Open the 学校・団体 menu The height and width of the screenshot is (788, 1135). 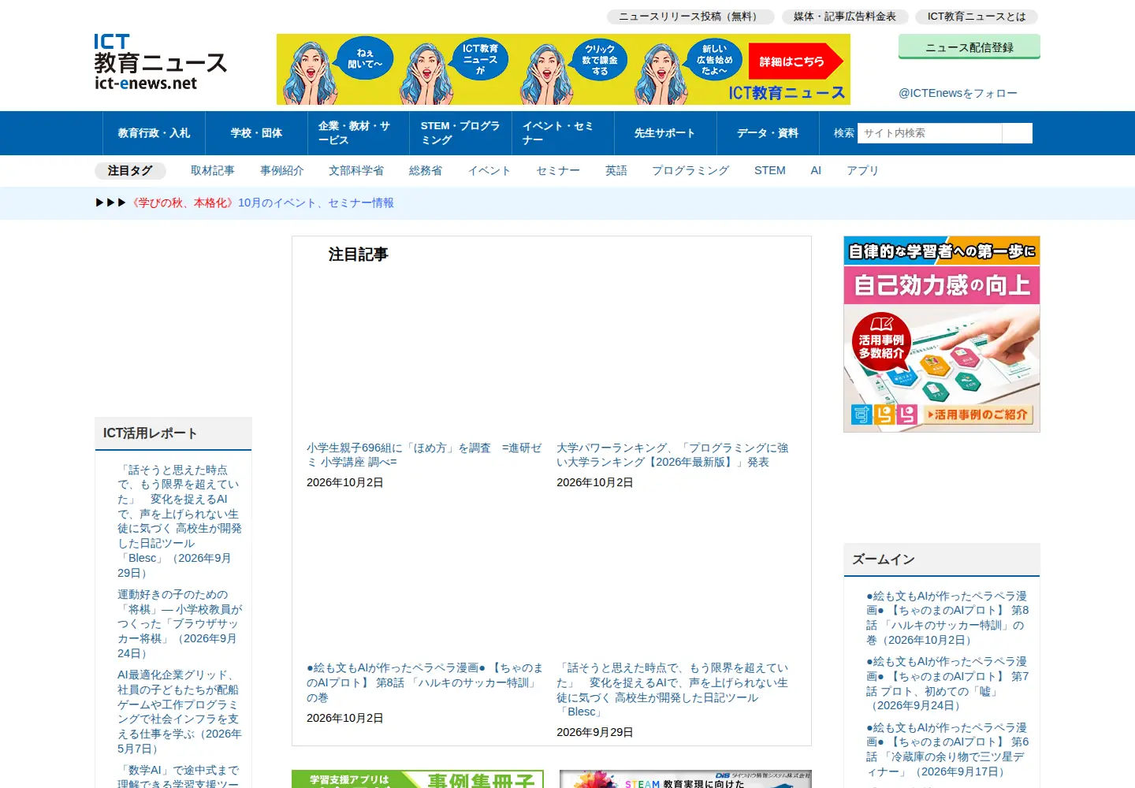pos(256,133)
